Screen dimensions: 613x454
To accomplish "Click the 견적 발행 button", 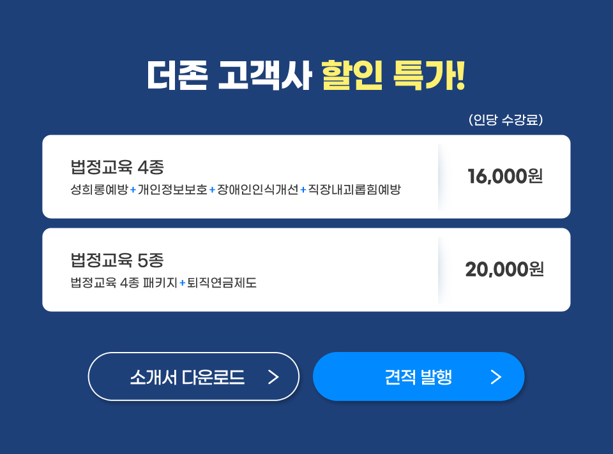I will (418, 377).
